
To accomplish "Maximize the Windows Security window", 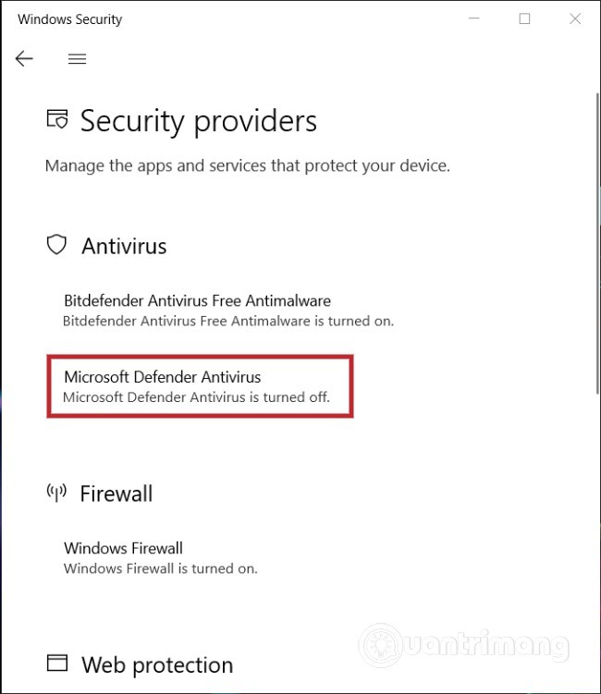I will (x=524, y=18).
